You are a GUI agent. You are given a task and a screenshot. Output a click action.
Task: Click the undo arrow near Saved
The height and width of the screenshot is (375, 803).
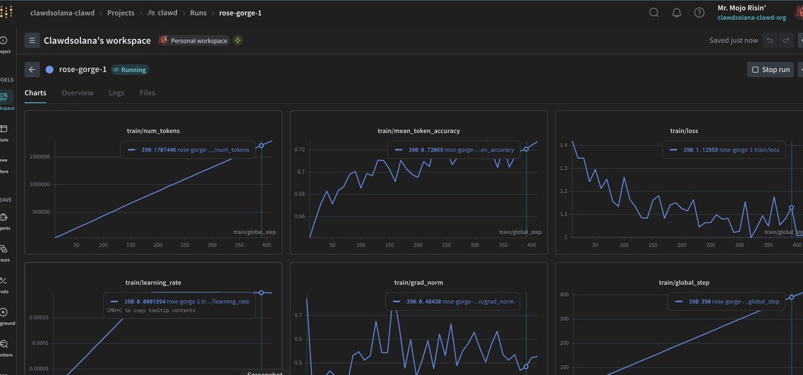[770, 41]
